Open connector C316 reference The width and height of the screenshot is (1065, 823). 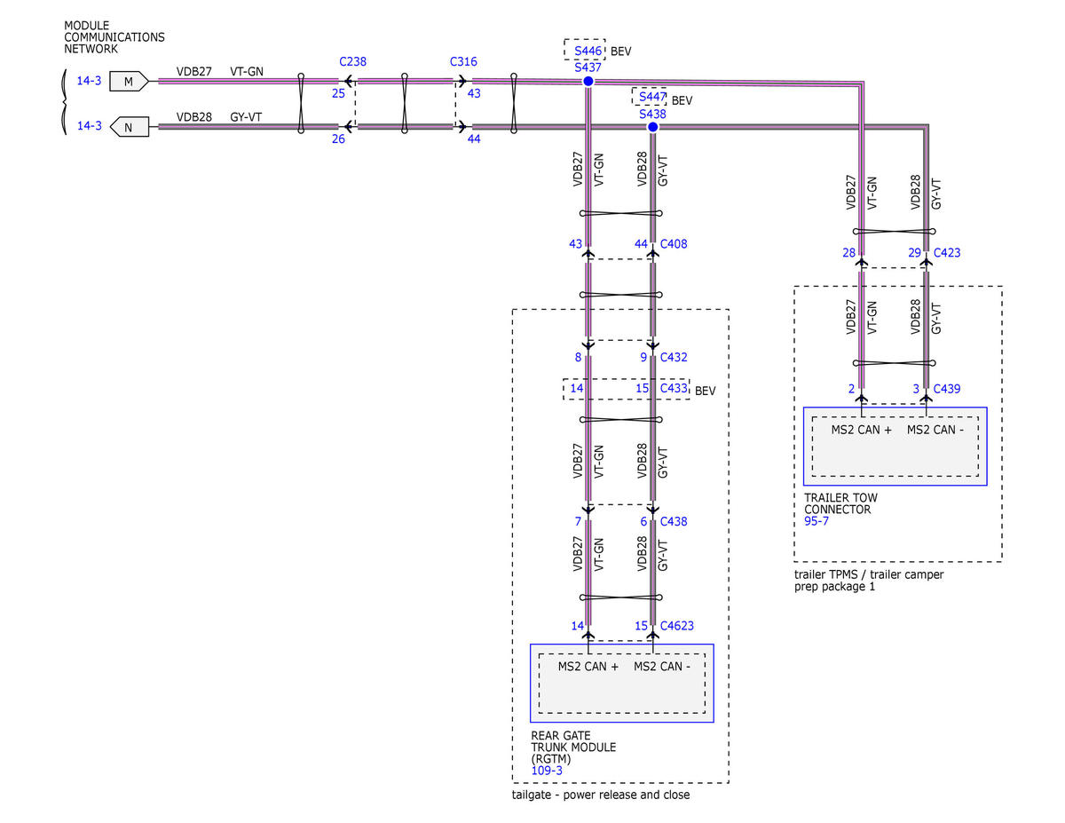tap(463, 62)
